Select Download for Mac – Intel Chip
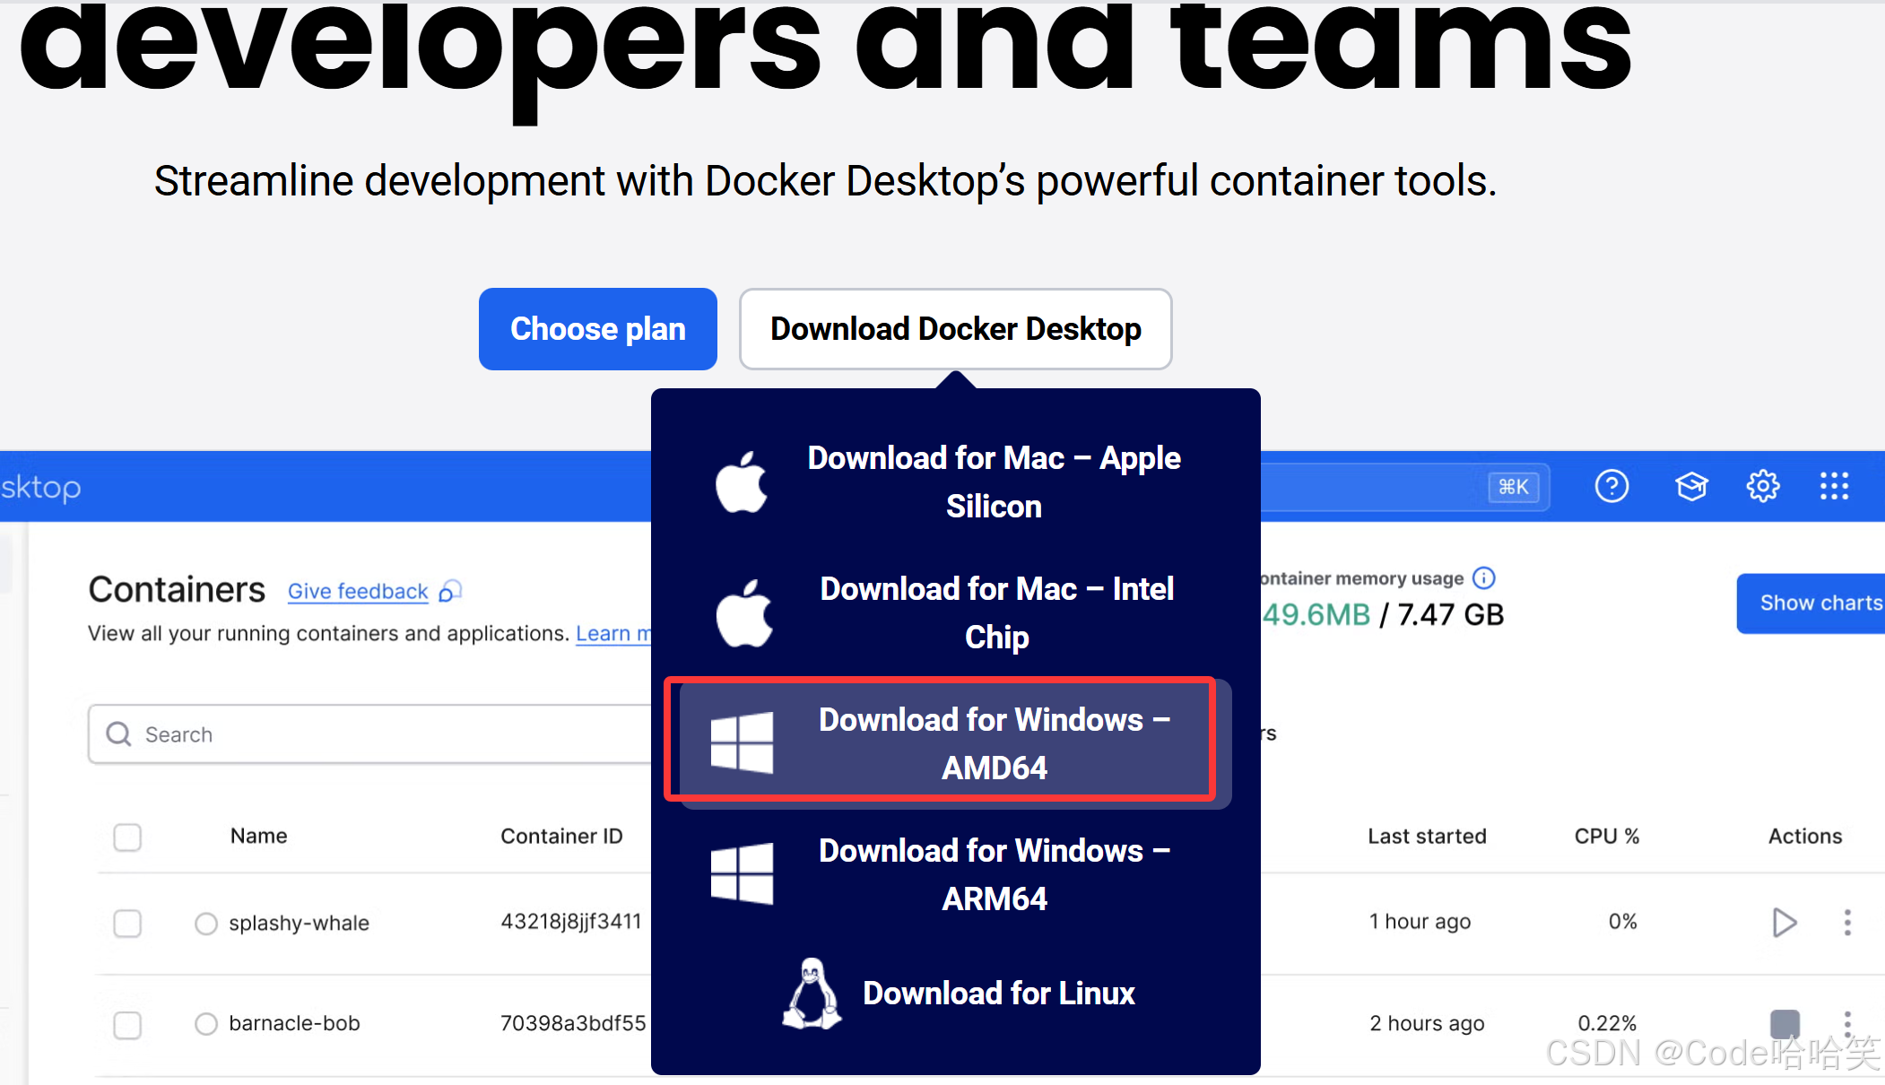This screenshot has width=1885, height=1085. 955,613
